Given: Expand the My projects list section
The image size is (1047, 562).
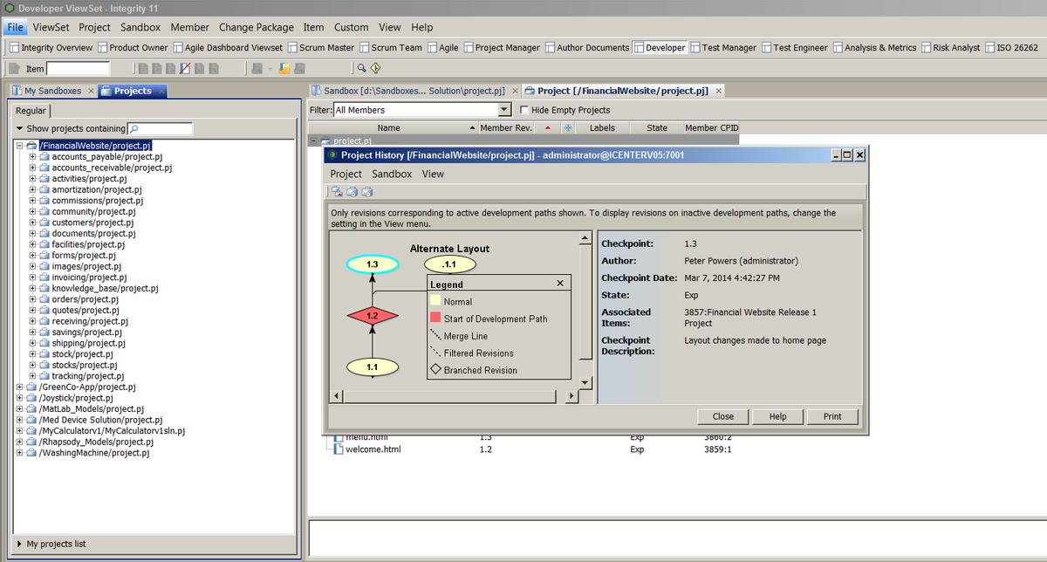Looking at the screenshot, I should pos(19,544).
